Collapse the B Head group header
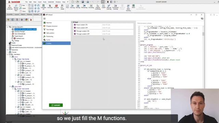 tap(72, 22)
